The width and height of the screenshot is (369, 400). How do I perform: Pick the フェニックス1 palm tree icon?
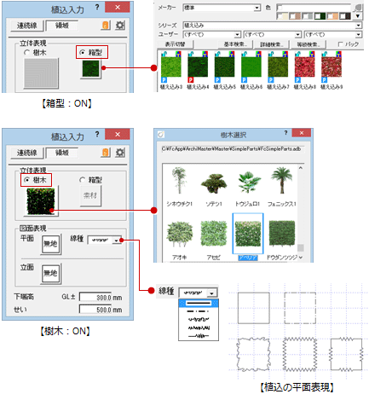click(282, 181)
